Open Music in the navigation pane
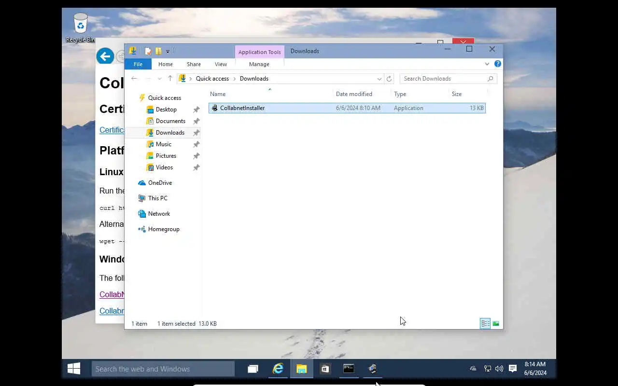This screenshot has width=618, height=386. (163, 144)
